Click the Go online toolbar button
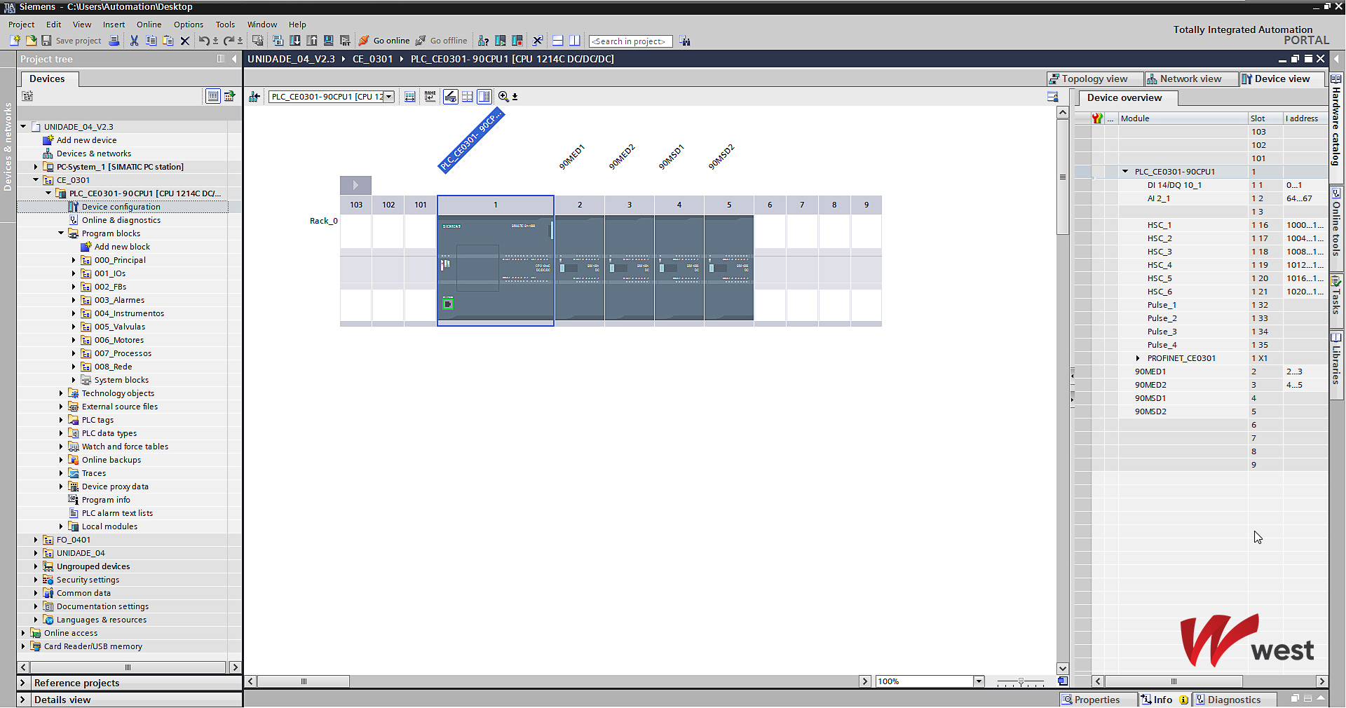 pos(384,41)
